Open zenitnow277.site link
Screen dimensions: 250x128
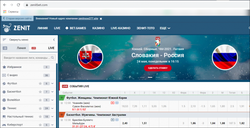[88, 19]
